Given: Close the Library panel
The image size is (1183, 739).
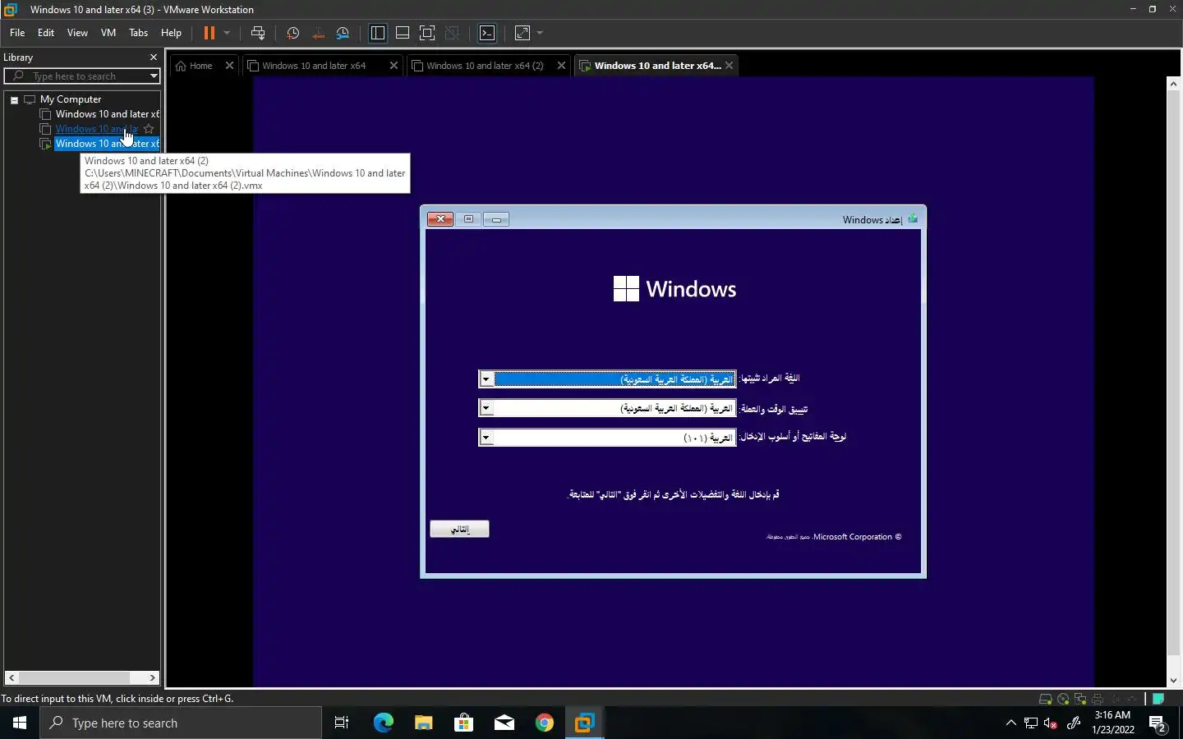Looking at the screenshot, I should [153, 57].
